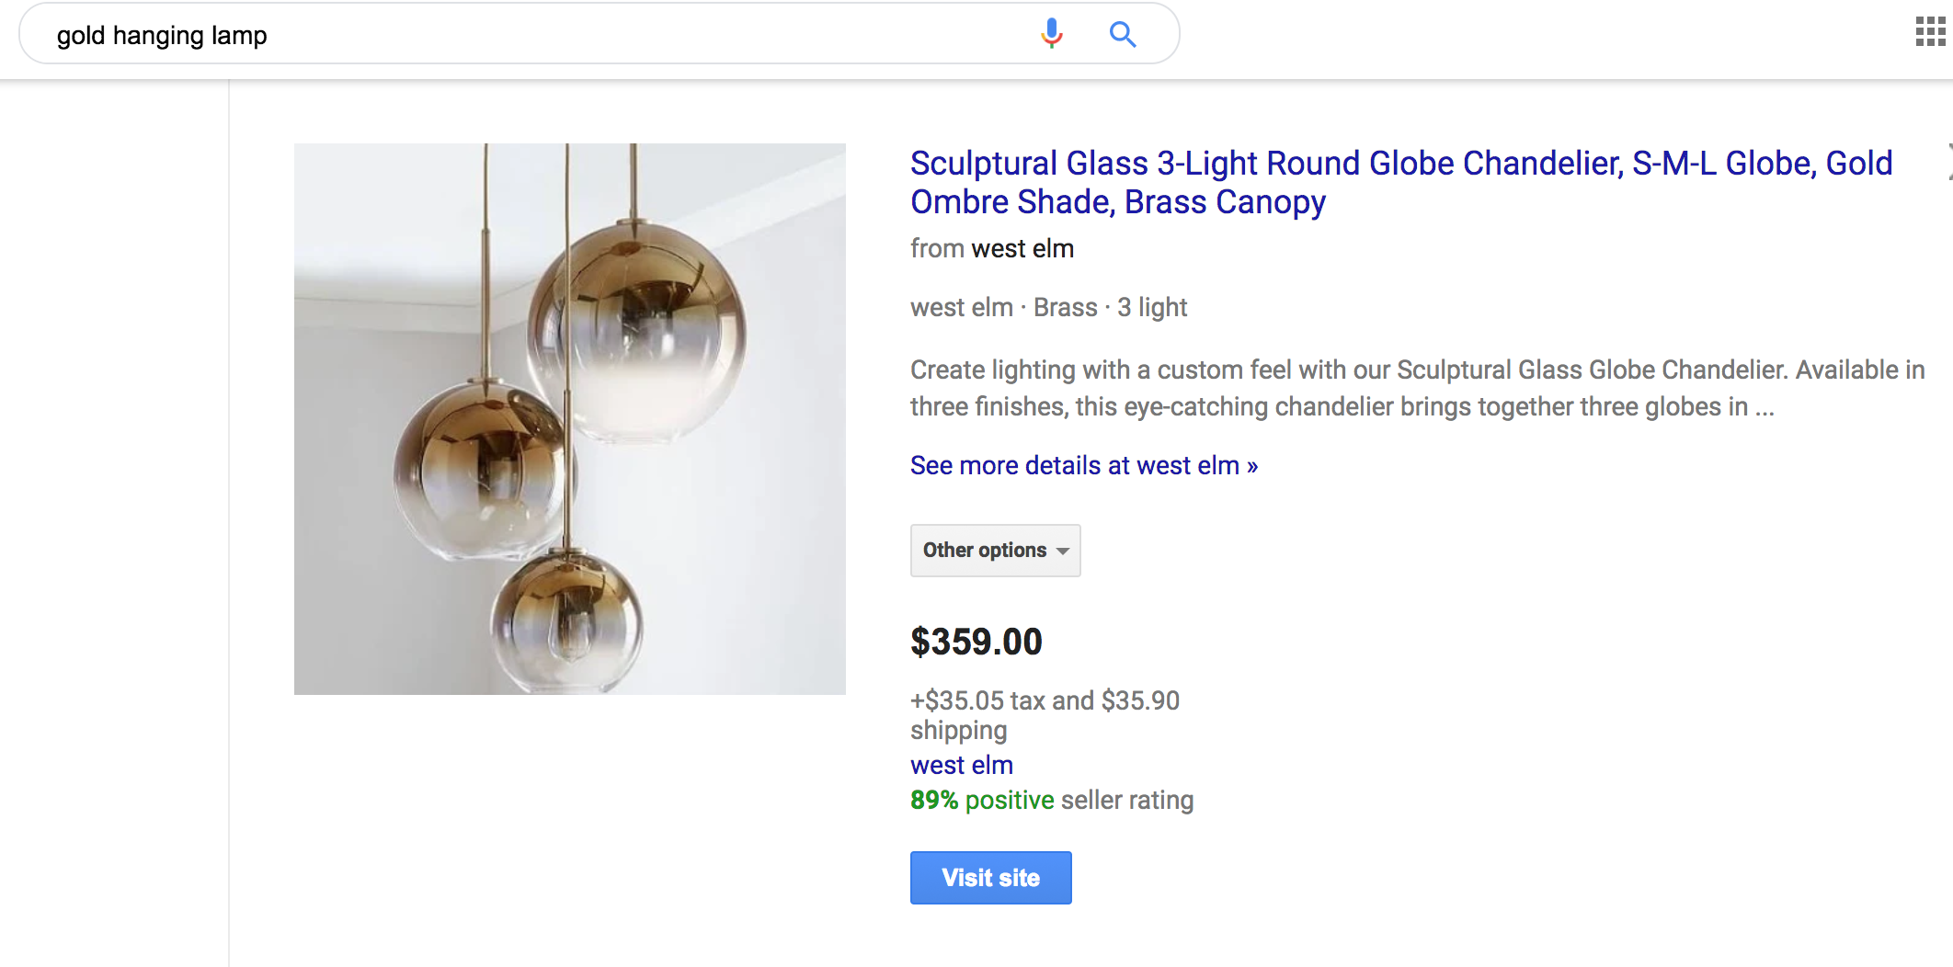Screen dimensions: 1953x967
Task: Click the 89% positive seller rating text
Action: 1051,800
